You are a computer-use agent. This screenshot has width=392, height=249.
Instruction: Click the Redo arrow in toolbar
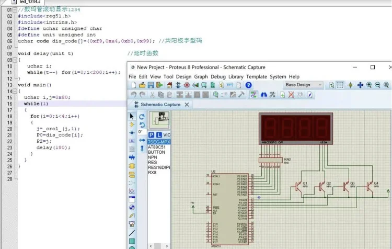point(142,95)
